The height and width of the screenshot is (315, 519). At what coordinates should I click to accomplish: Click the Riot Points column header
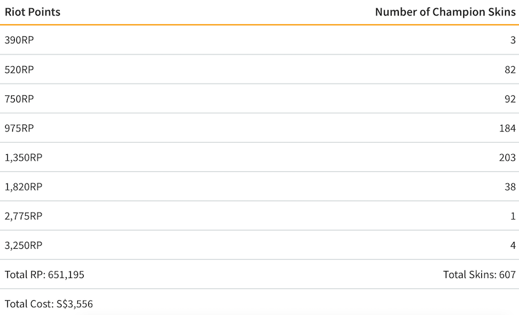click(x=32, y=12)
